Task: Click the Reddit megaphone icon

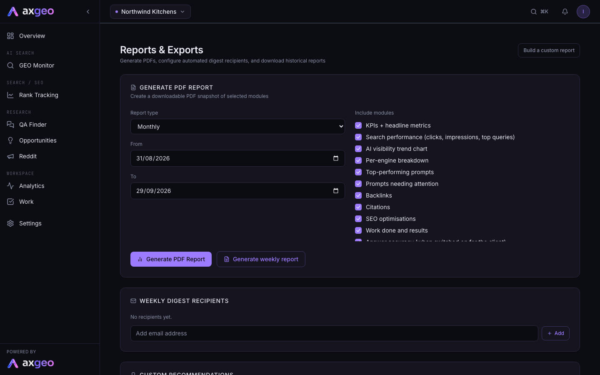Action: [10, 156]
